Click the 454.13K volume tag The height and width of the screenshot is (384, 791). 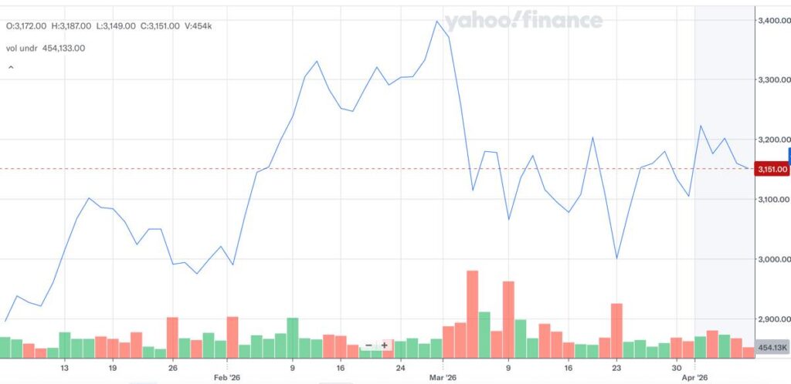point(772,347)
